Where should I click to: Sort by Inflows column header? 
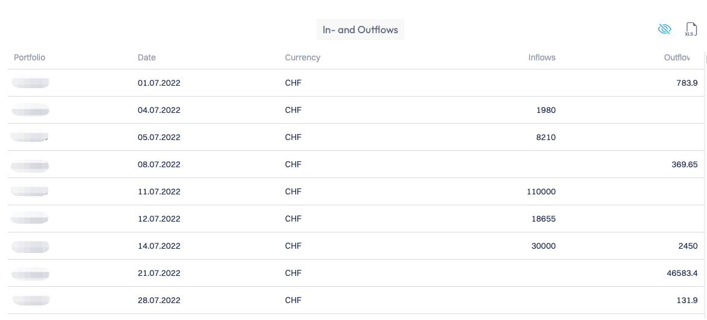click(x=541, y=57)
